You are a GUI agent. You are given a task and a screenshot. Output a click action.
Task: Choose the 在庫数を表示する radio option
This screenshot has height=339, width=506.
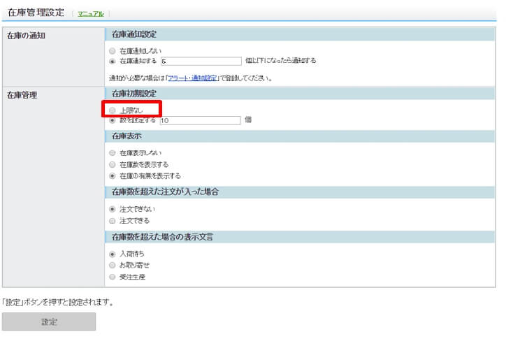(x=113, y=164)
